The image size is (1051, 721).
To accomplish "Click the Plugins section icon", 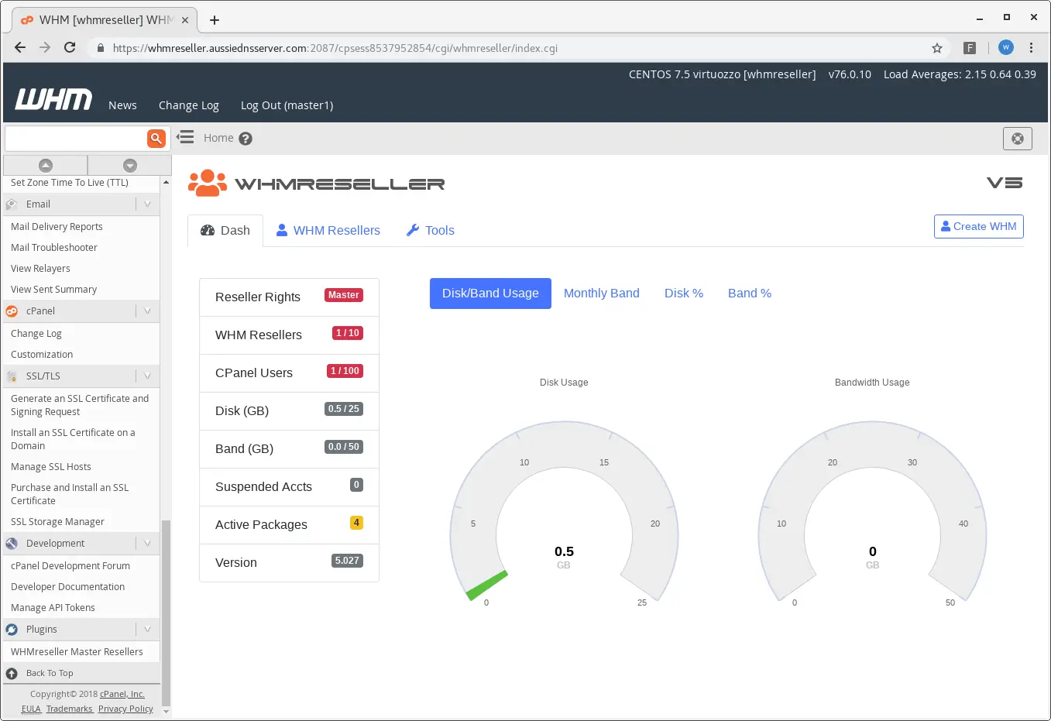I will (x=12, y=630).
